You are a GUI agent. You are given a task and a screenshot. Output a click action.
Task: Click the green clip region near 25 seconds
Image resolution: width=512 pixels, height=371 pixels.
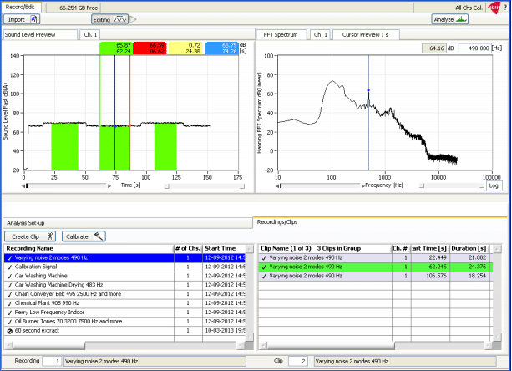point(63,146)
